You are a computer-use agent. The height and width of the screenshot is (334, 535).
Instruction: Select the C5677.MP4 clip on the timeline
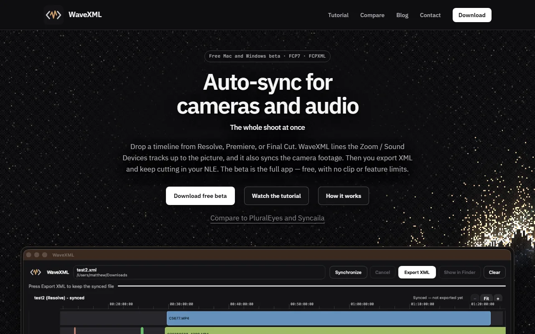329,318
